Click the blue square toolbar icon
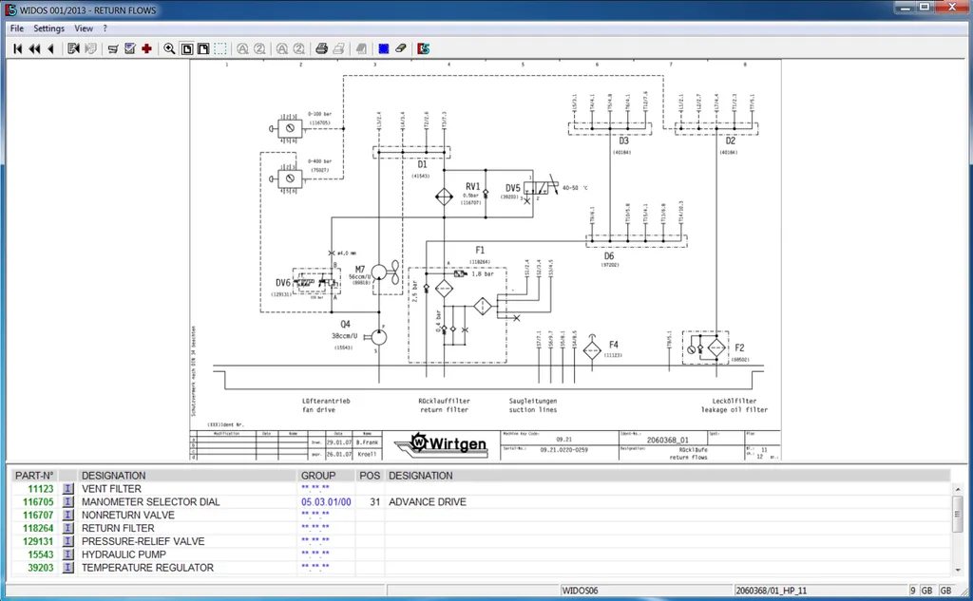The height and width of the screenshot is (601, 973). (x=384, y=48)
